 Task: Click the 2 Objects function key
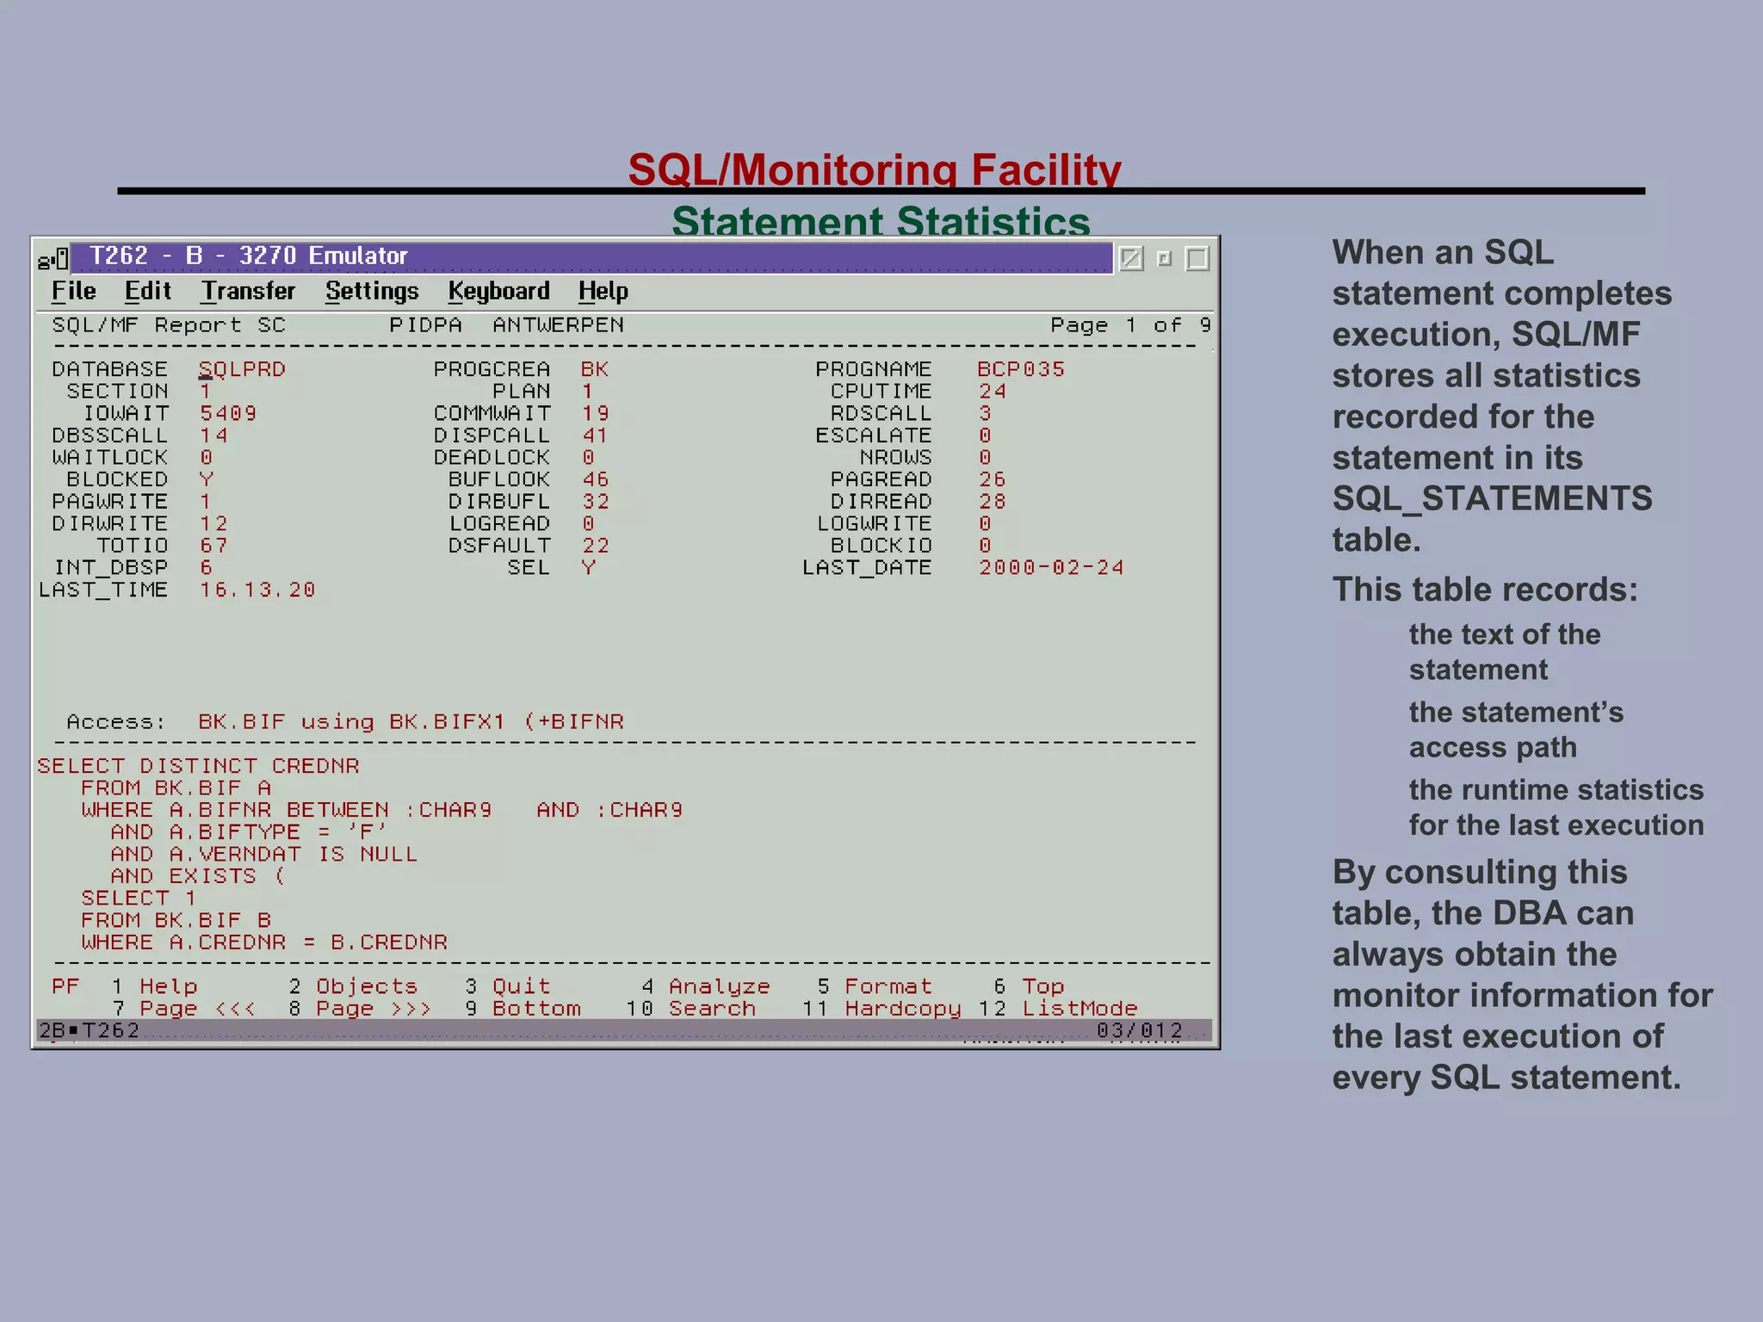tap(353, 986)
